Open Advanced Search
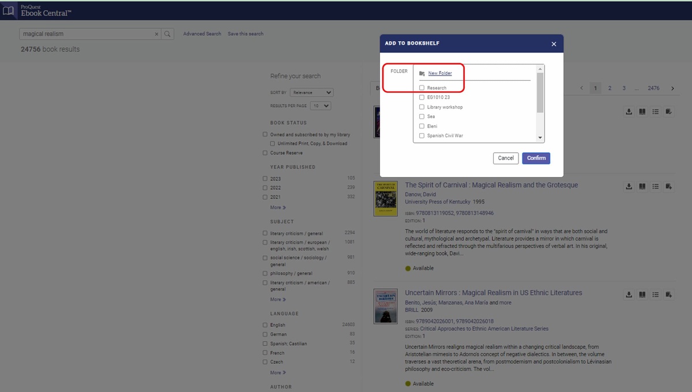 pos(202,34)
